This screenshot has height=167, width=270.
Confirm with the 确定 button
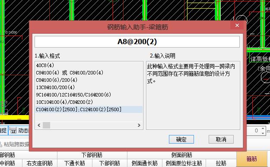coord(181,139)
